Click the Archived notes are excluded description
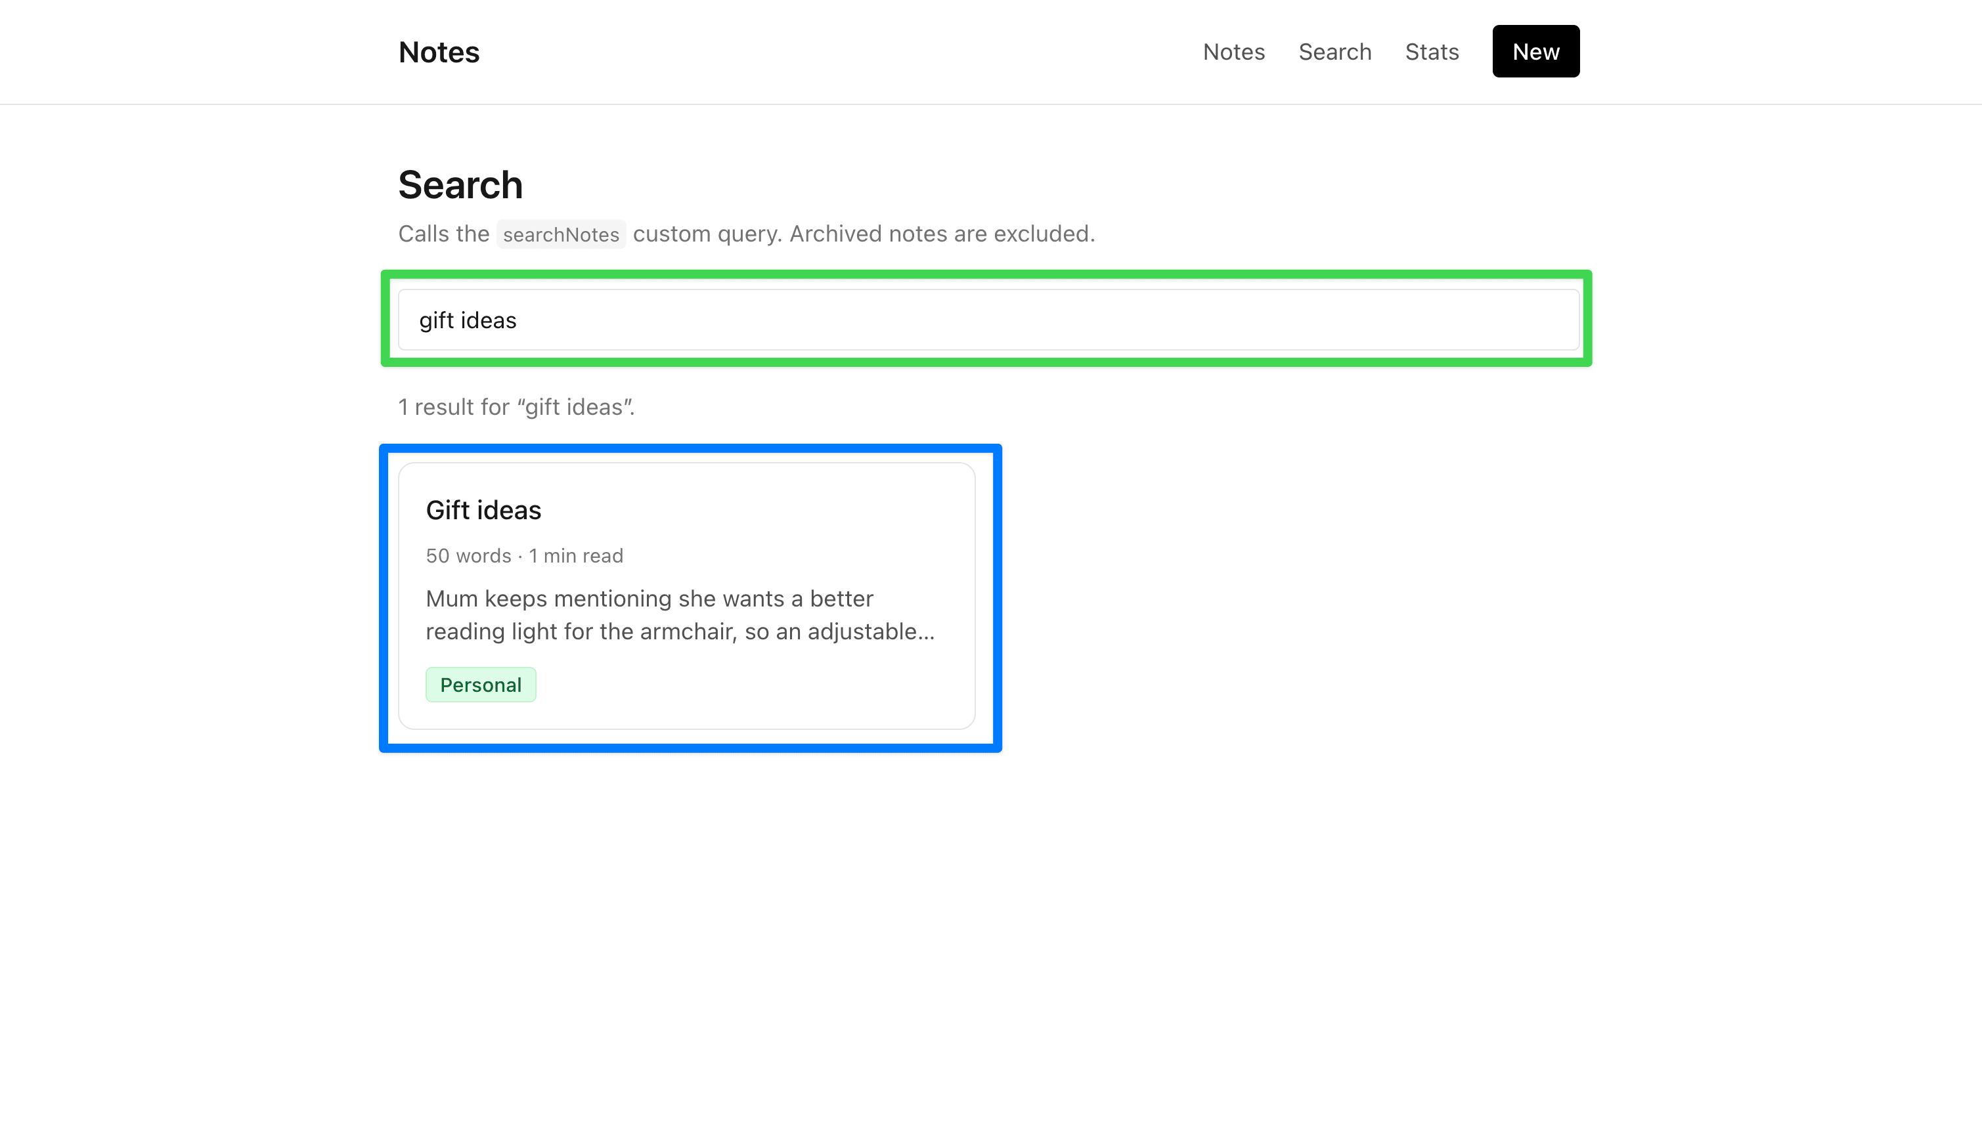Viewport: 1982px width, 1129px height. (x=942, y=234)
